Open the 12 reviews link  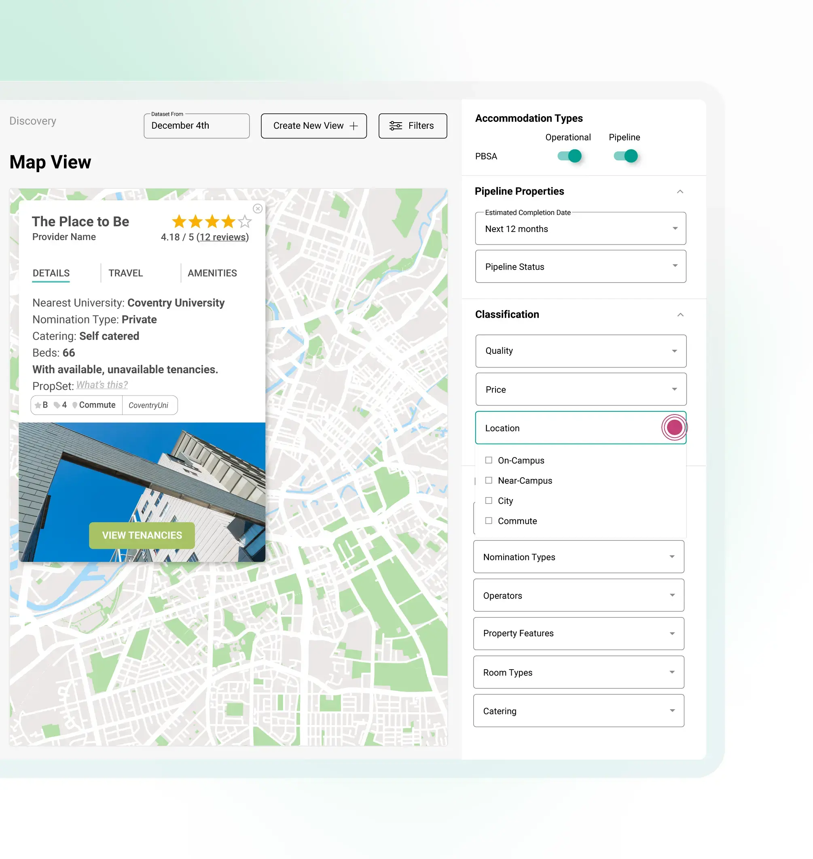click(223, 237)
